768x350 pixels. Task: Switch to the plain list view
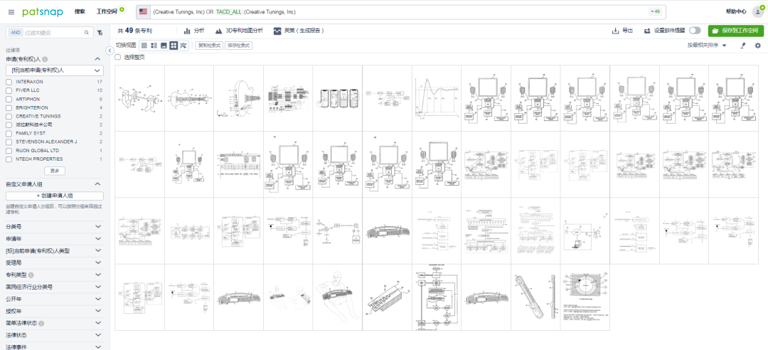pyautogui.click(x=144, y=45)
